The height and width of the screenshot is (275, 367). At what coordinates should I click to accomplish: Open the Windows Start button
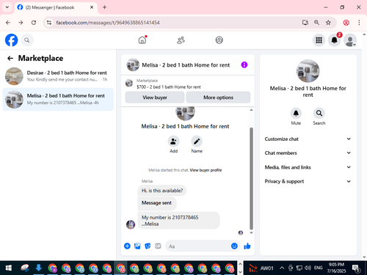click(9, 268)
